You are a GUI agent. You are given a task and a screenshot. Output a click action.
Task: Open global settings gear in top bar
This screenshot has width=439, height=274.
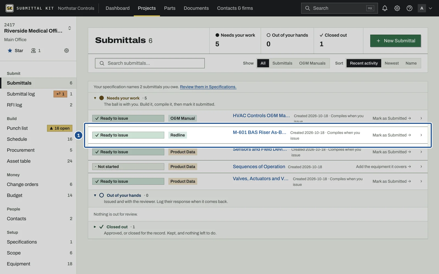coord(397,8)
